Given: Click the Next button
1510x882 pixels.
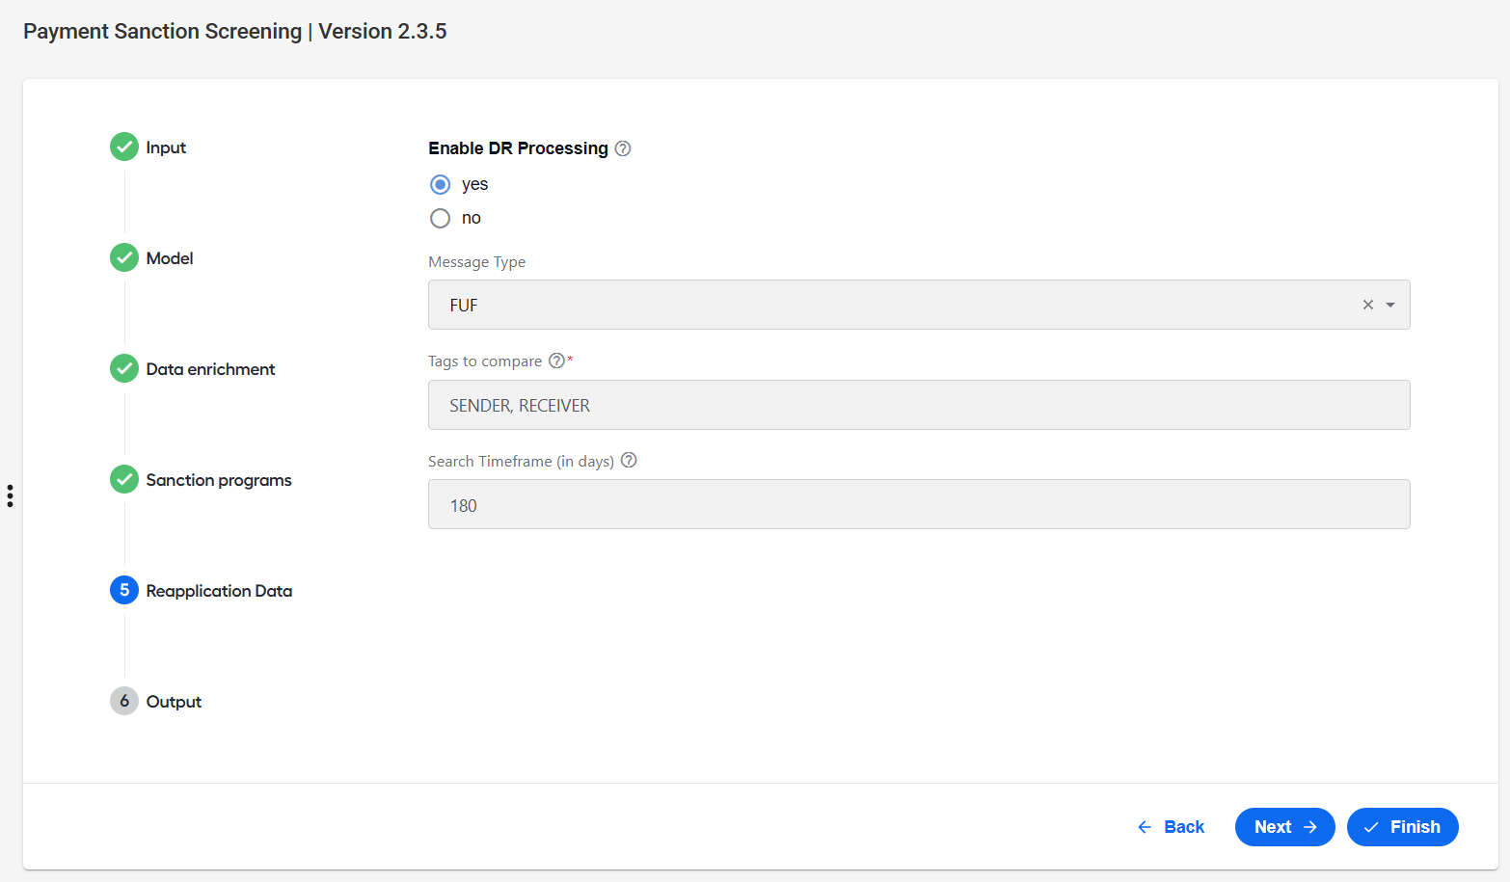Looking at the screenshot, I should [x=1284, y=827].
